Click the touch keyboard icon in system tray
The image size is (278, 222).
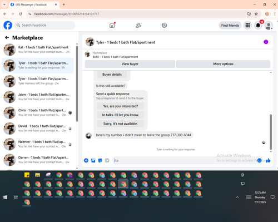[x=249, y=197]
